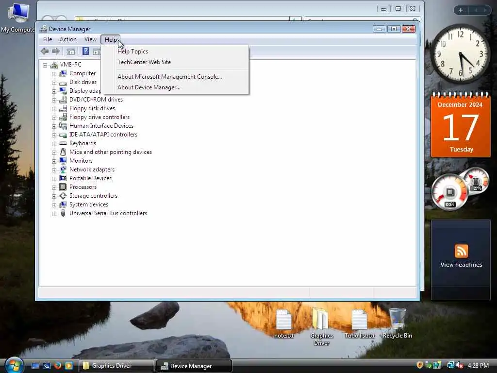Click the Device Manager taskbar button

[x=194, y=366]
